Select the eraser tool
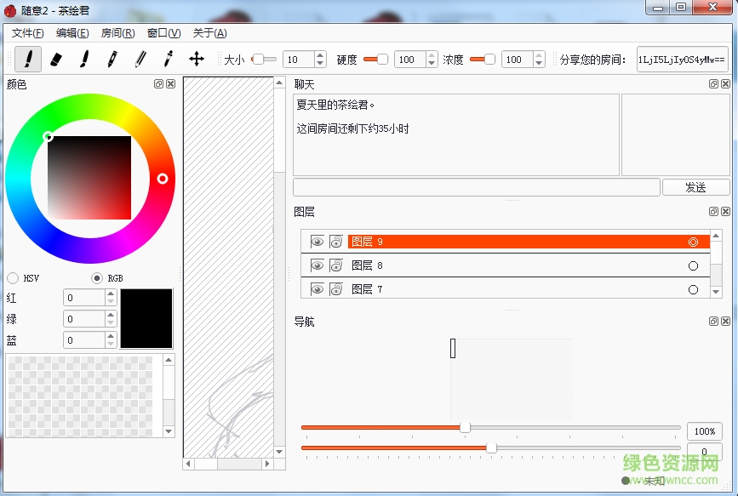Screen dimensions: 738x496 57,60
